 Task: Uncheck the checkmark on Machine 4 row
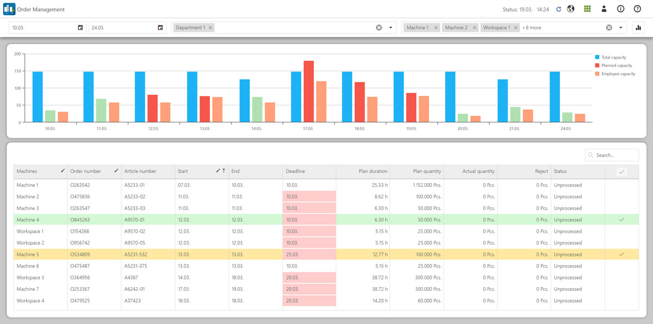coord(622,220)
